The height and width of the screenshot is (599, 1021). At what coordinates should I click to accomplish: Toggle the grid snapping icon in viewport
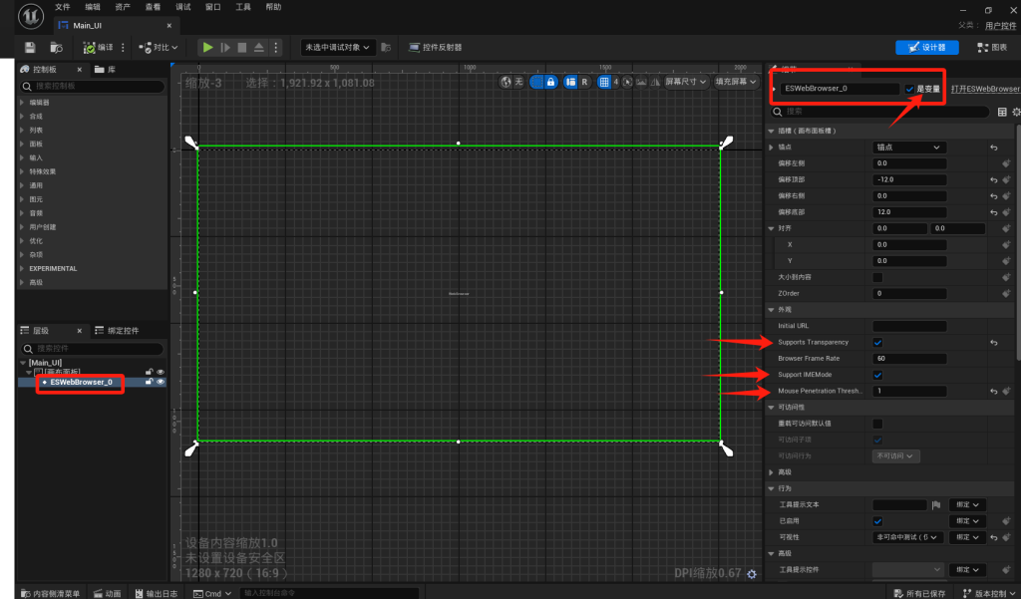tap(604, 82)
